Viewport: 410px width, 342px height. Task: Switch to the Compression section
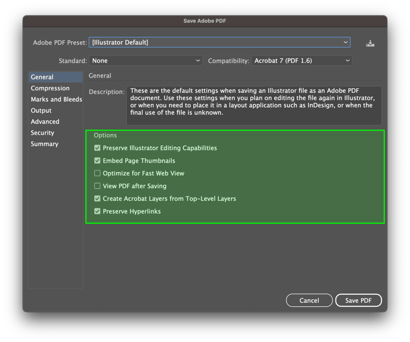point(50,88)
